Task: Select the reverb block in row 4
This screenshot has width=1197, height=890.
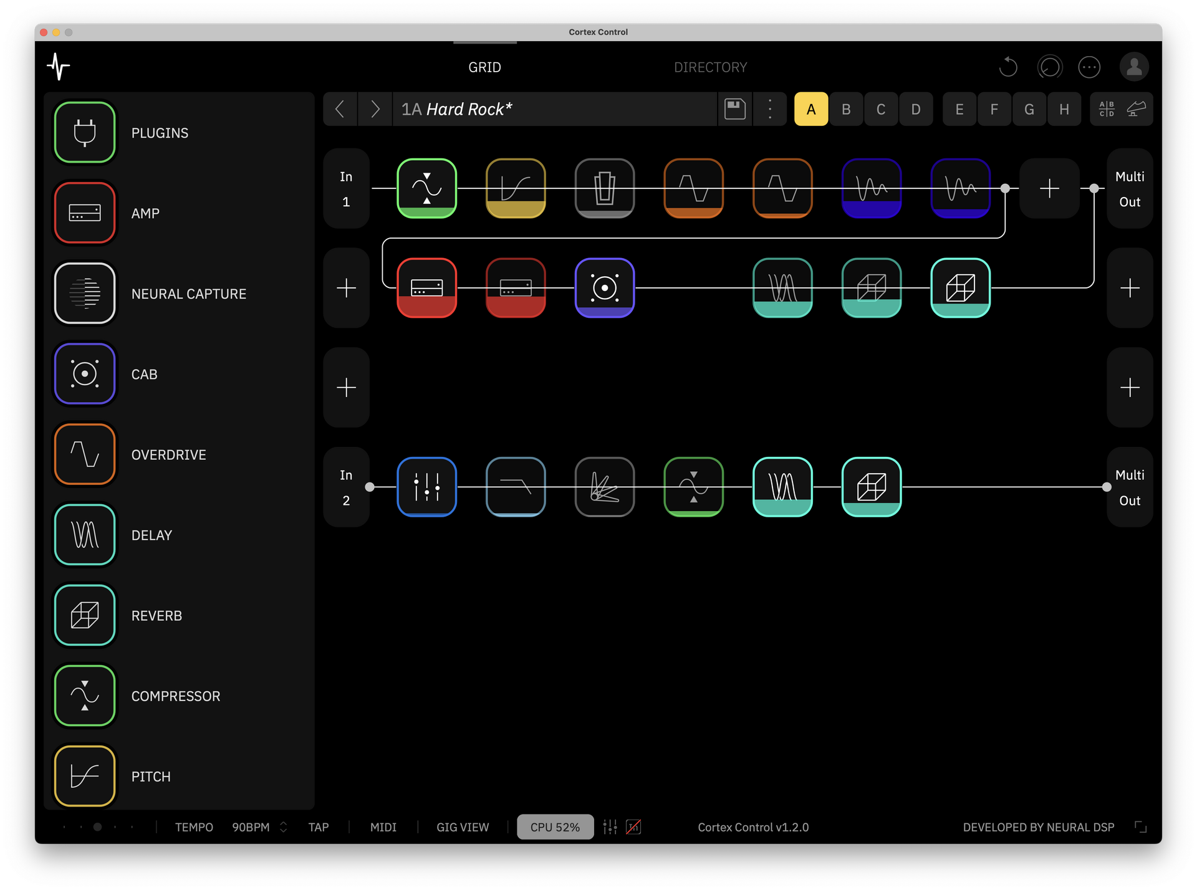Action: (x=872, y=487)
